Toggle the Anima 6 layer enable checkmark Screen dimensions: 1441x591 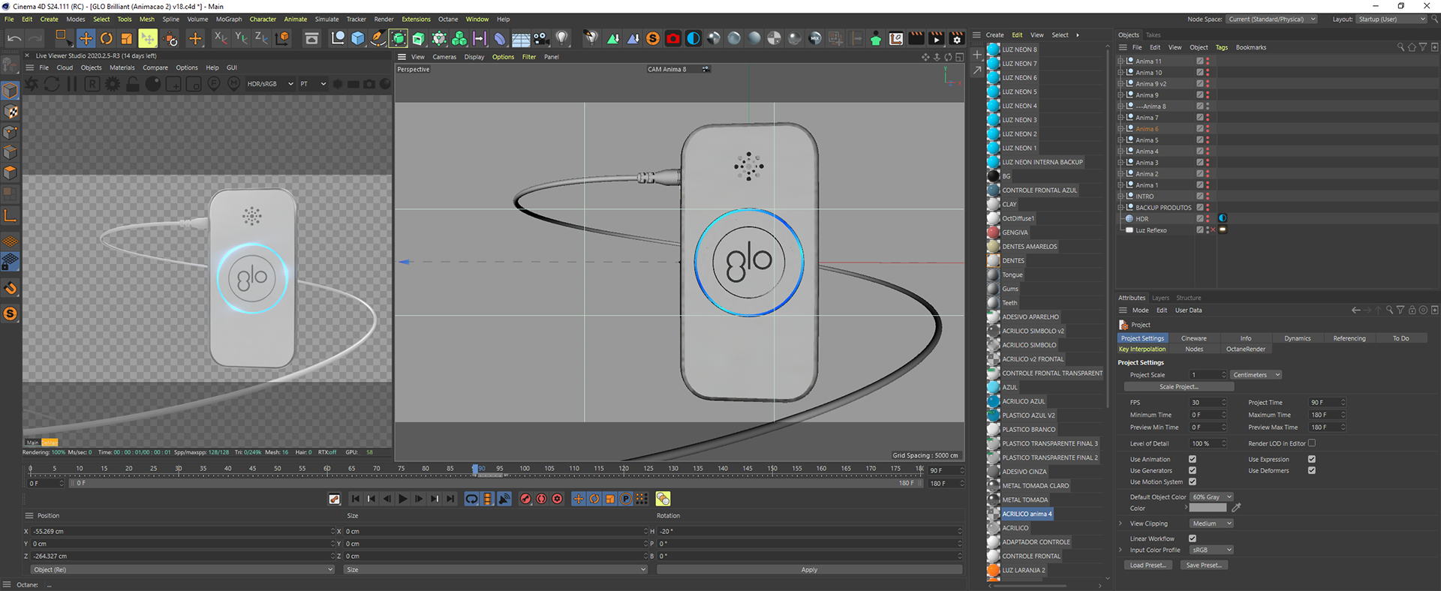[x=1199, y=129]
